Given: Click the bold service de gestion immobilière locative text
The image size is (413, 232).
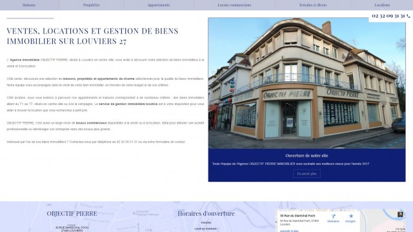Looking at the screenshot, I should (128, 104).
